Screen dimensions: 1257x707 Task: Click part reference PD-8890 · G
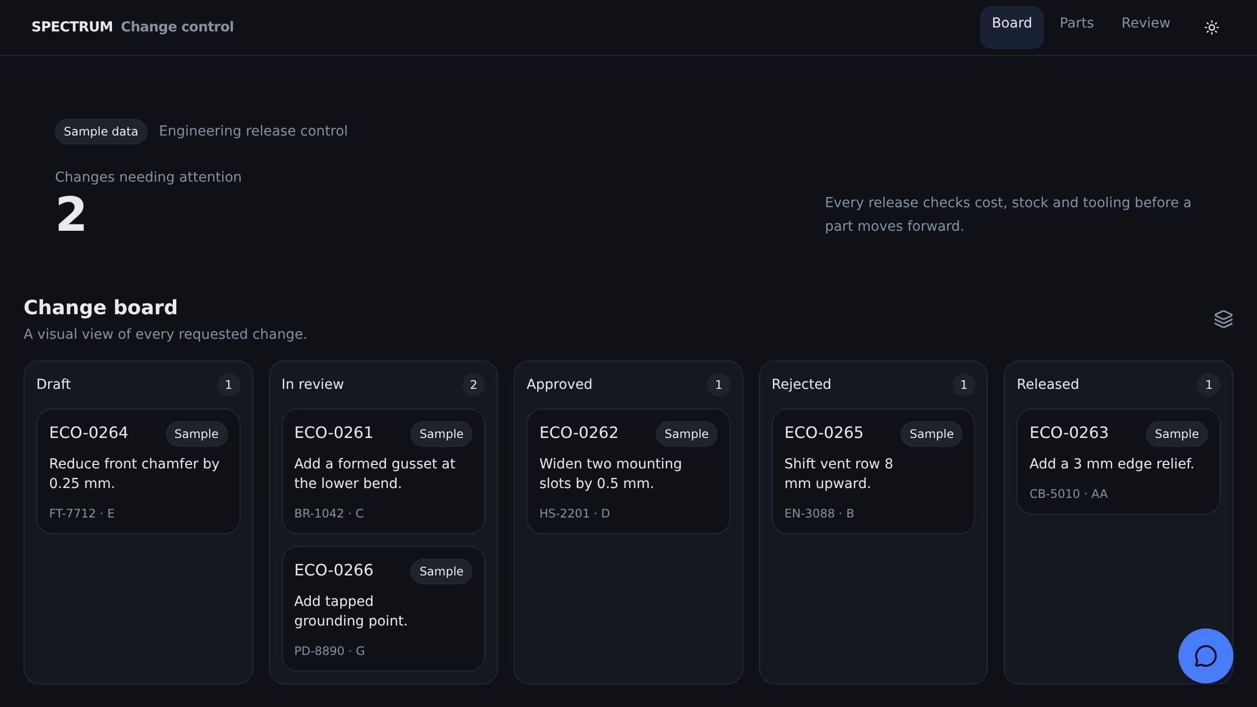tap(329, 651)
